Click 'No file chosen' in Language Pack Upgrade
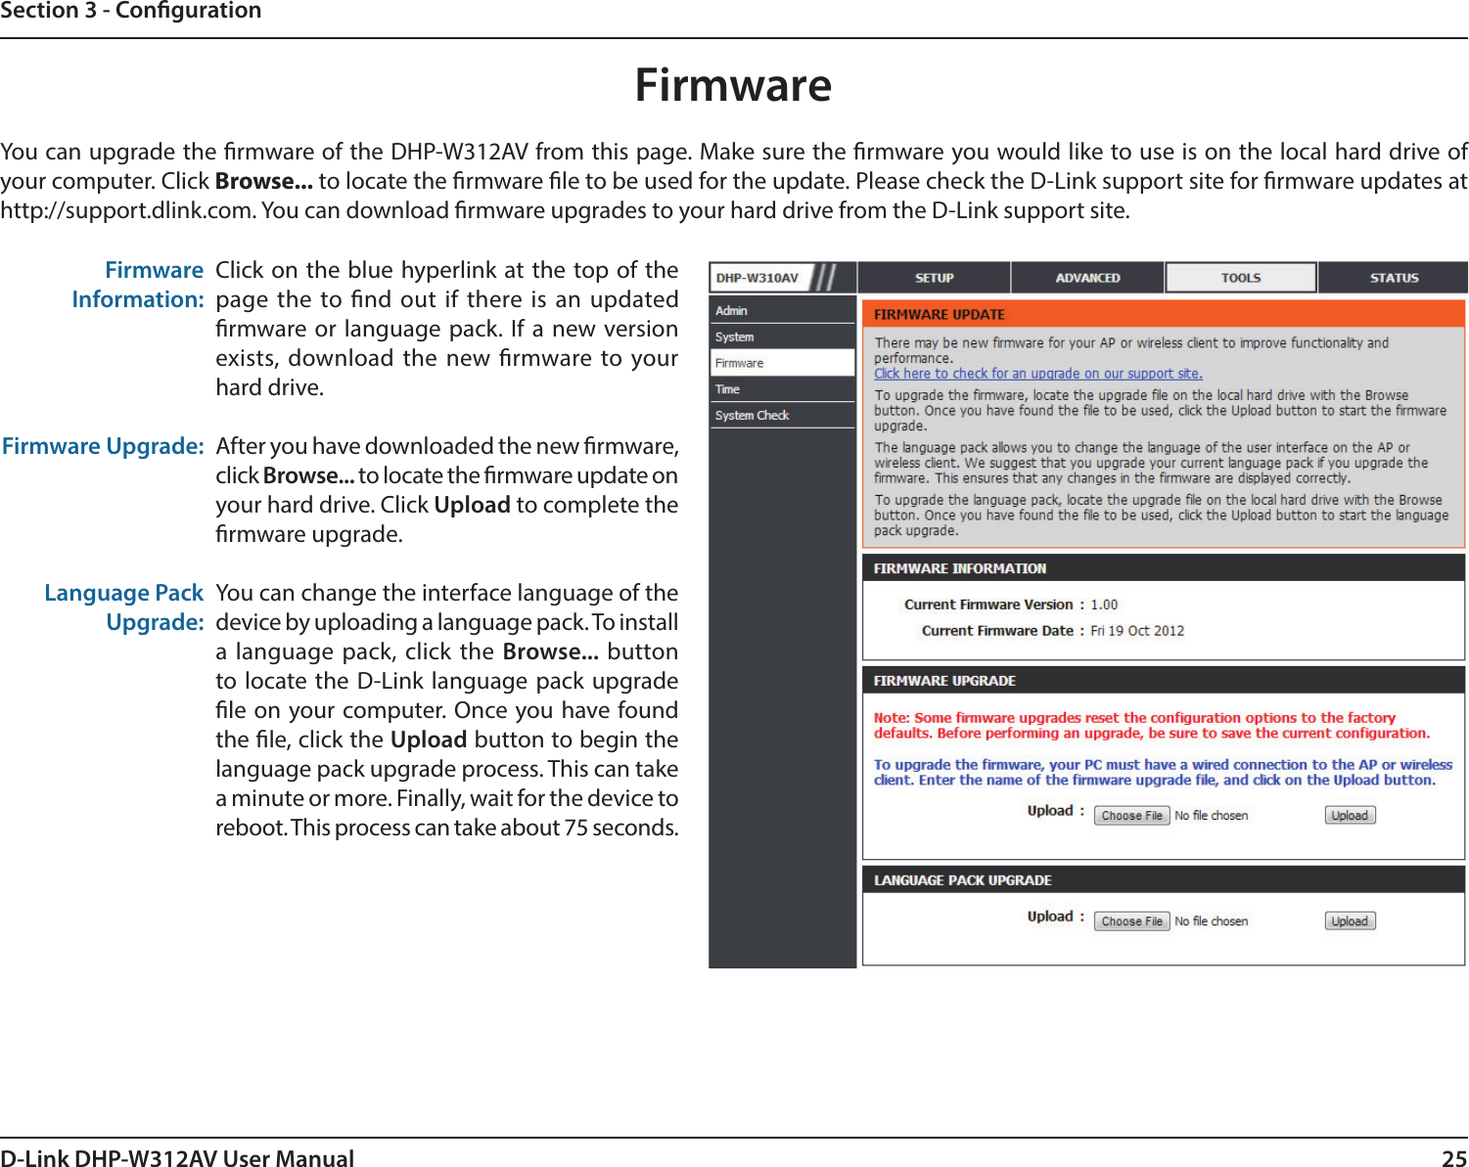The image size is (1469, 1167). pyautogui.click(x=1212, y=921)
